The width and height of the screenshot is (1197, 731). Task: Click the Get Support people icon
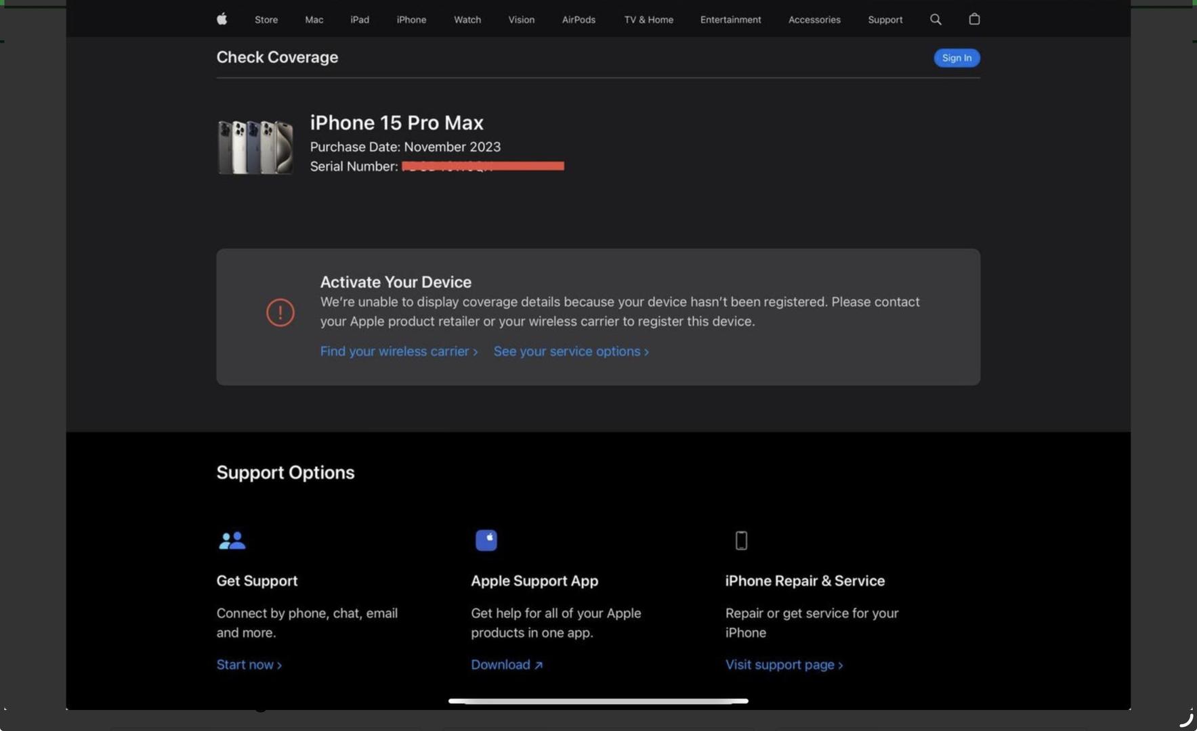coord(232,540)
